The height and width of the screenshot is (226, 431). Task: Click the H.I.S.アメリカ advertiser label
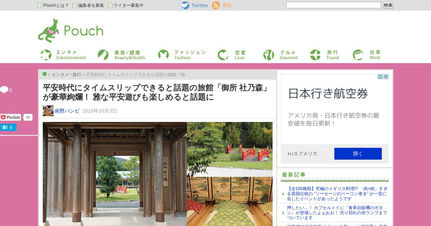302,154
